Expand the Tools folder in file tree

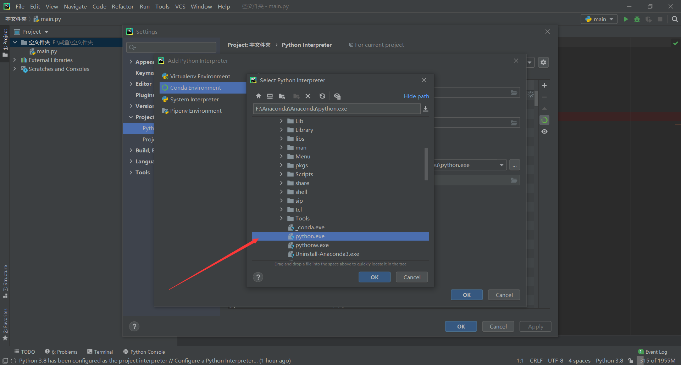281,218
